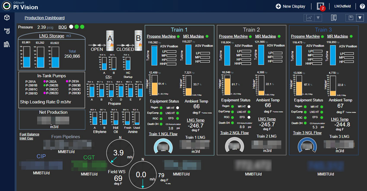Click the Total 250,866 storage value
The height and width of the screenshot is (191, 367).
tap(72, 56)
